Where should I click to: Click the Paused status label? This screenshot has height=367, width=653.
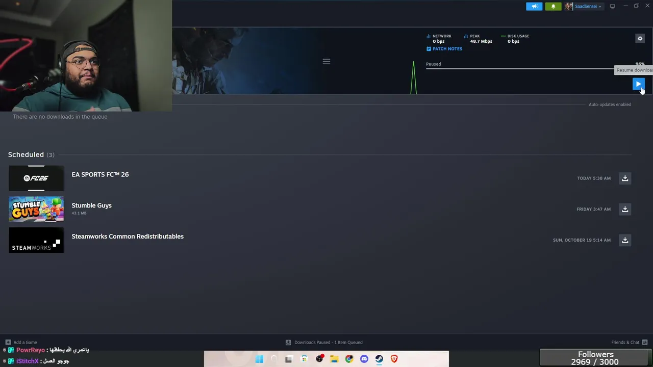[433, 64]
